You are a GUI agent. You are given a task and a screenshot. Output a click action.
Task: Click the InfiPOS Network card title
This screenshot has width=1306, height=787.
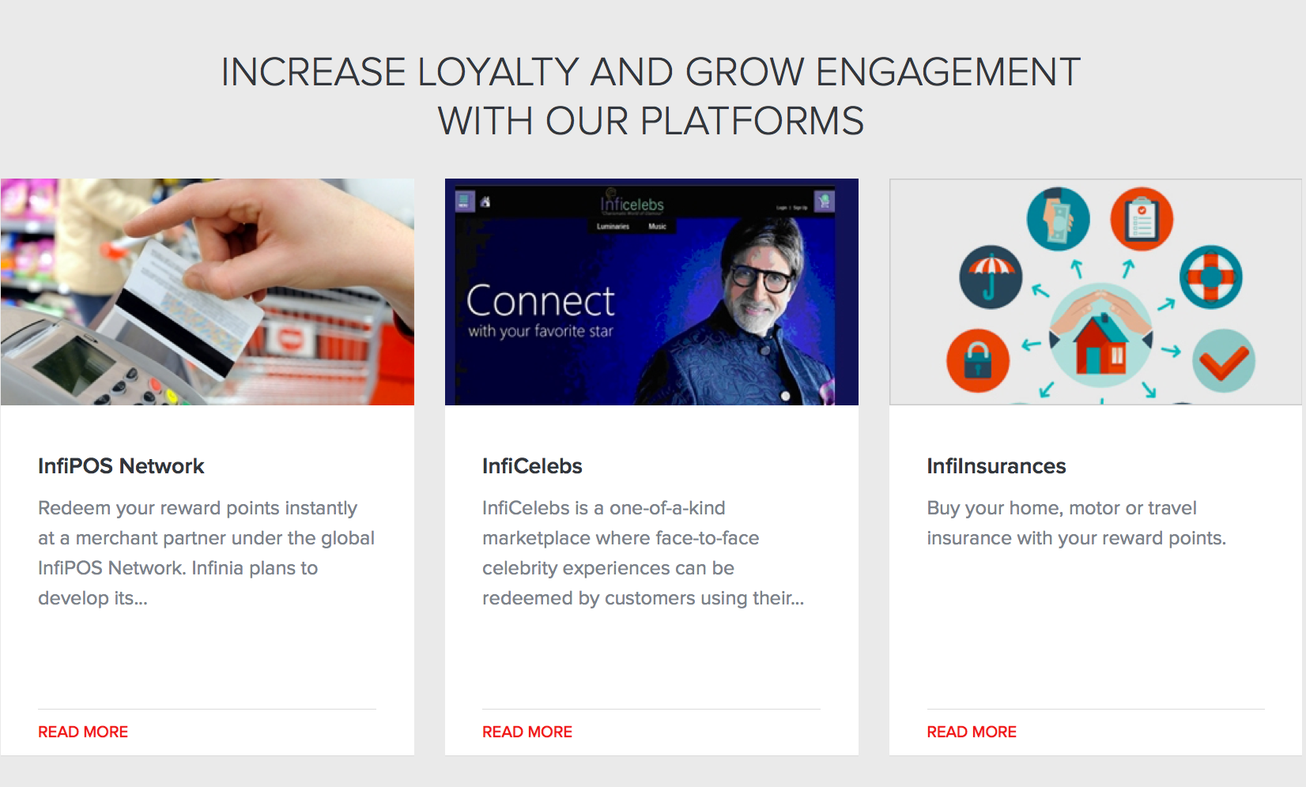pos(121,466)
